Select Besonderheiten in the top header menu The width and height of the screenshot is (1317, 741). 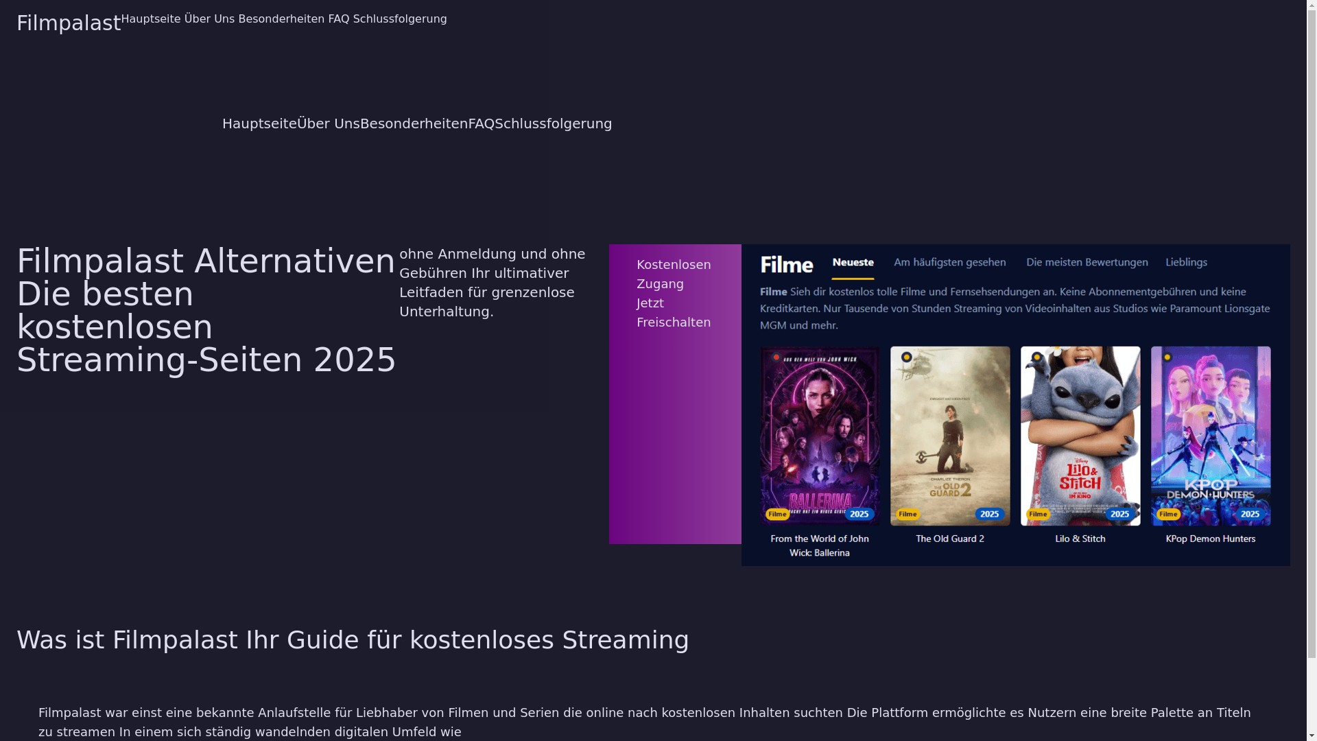coord(281,19)
